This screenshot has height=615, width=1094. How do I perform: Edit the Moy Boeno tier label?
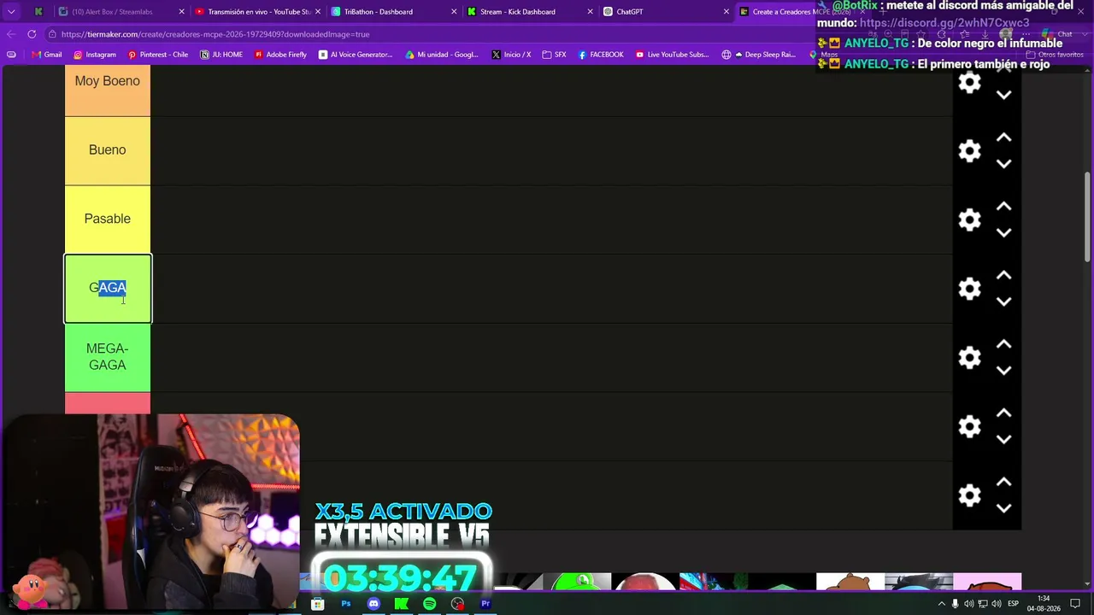coord(108,81)
